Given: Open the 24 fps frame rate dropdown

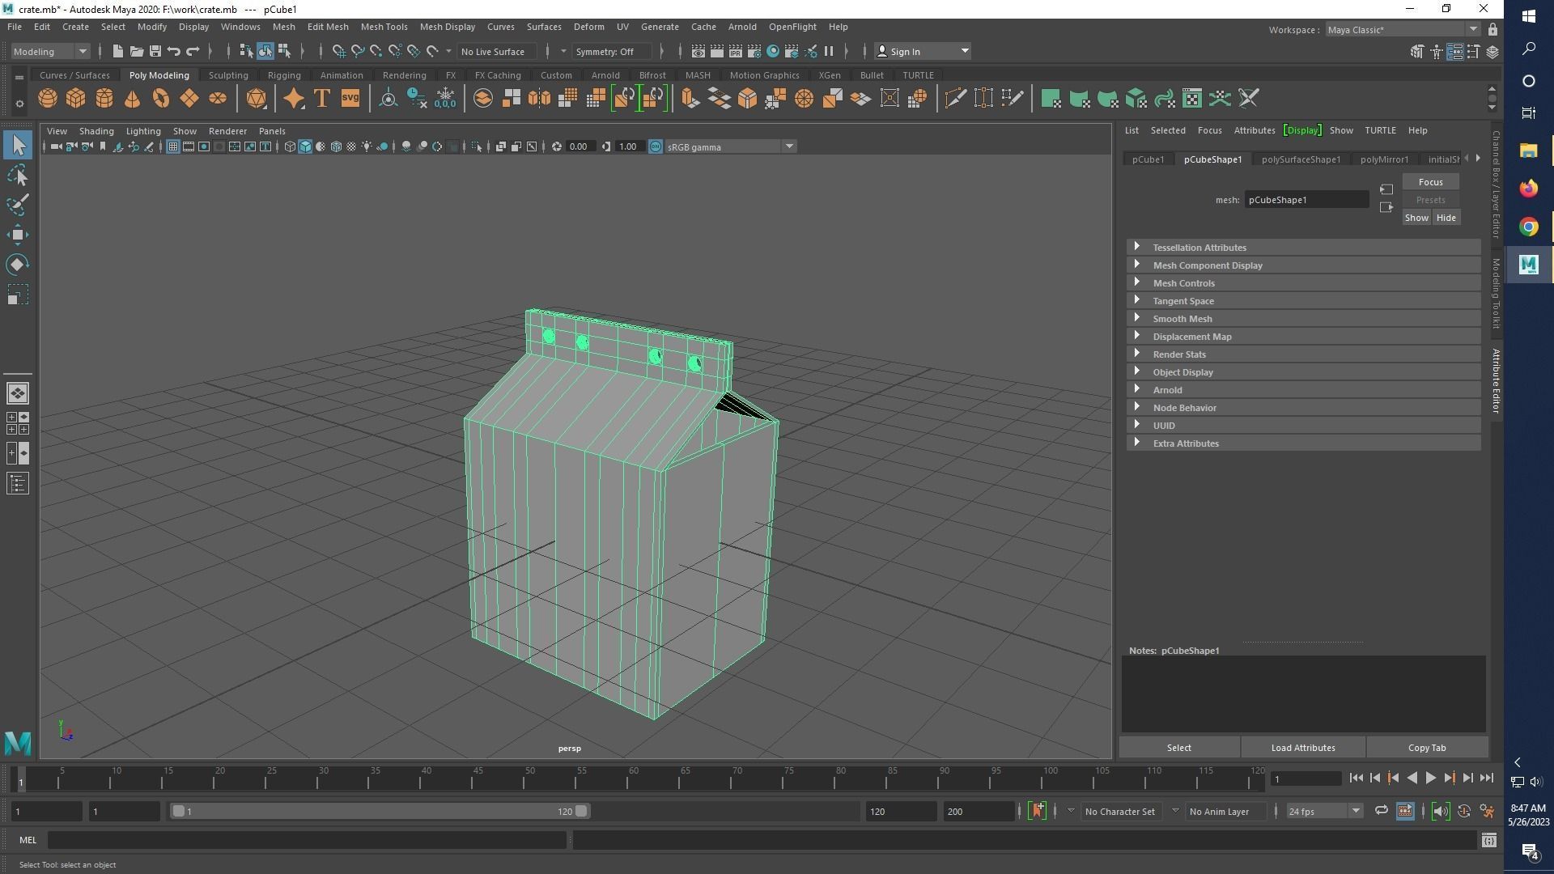Looking at the screenshot, I should point(1356,811).
